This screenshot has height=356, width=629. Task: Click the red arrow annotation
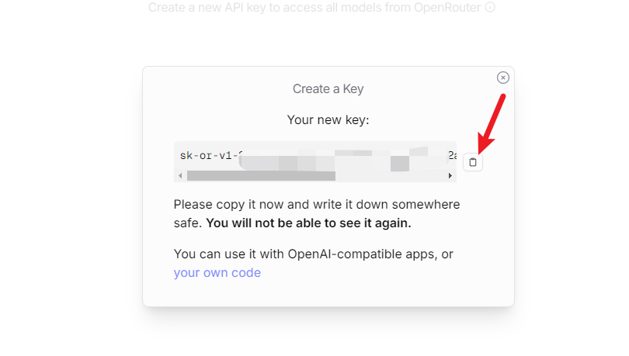492,124
